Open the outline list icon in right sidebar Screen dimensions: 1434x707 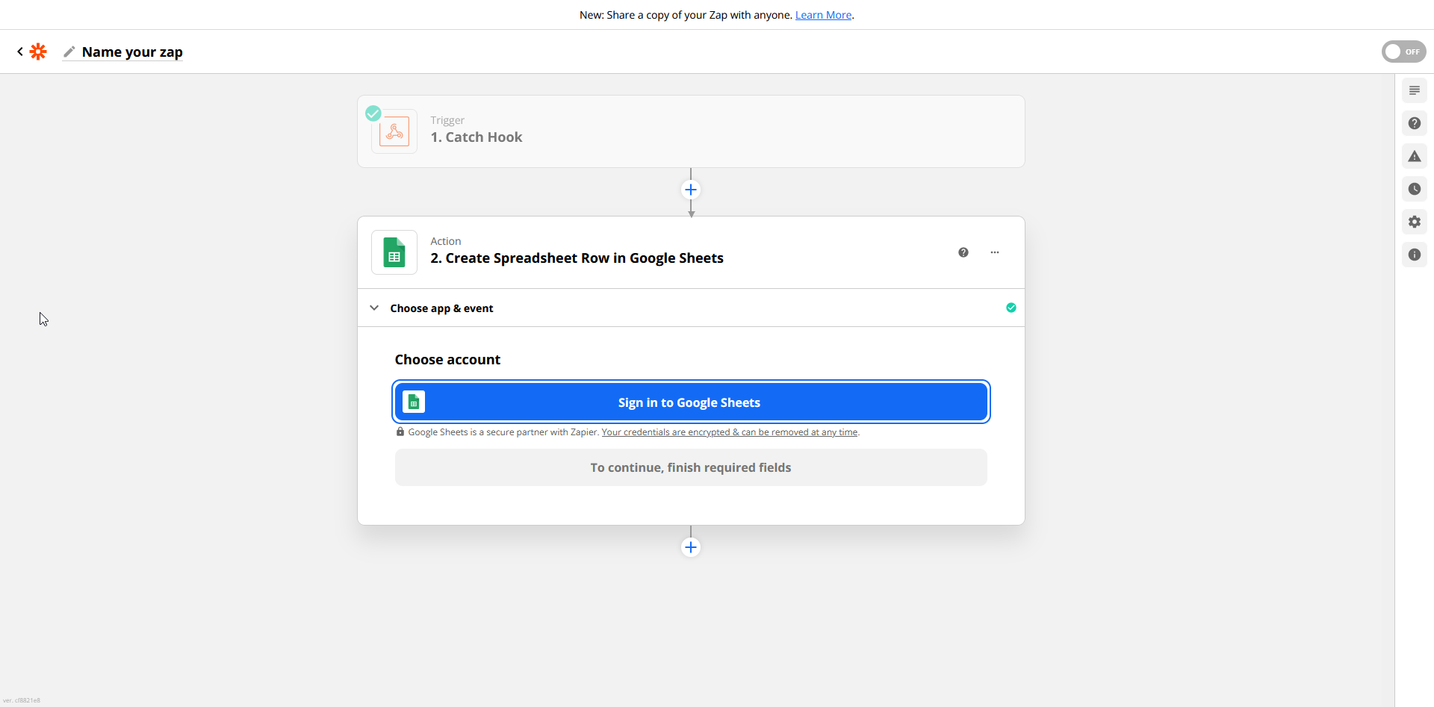(x=1415, y=90)
